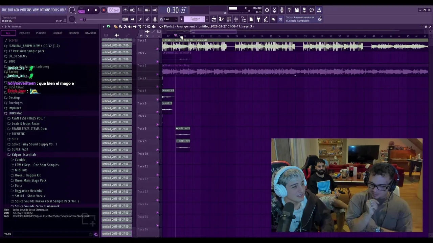
Task: Select the playlist Paint brush tool
Action: point(120,27)
